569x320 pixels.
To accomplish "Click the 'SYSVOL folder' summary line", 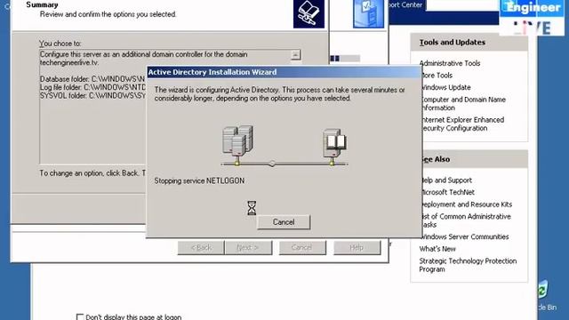I will click(x=92, y=96).
